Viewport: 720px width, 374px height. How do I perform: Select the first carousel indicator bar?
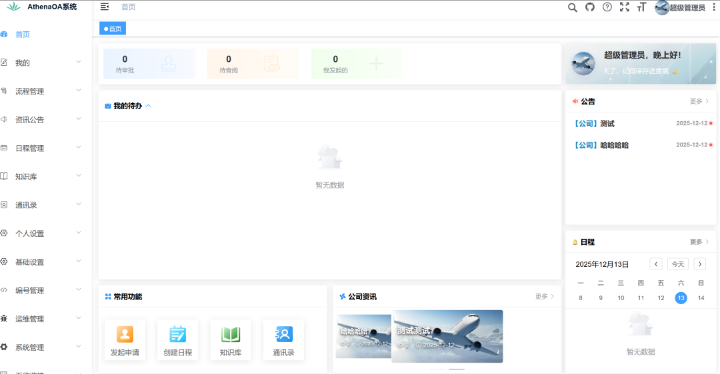point(437,369)
